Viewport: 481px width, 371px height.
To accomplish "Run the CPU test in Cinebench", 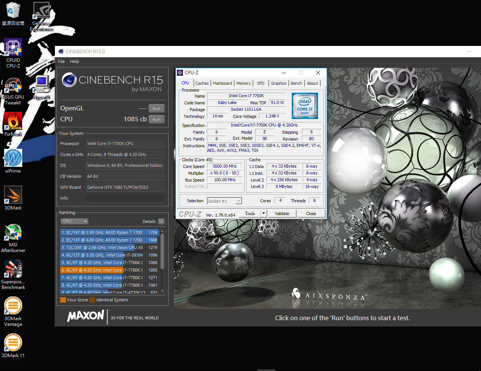I will pos(157,119).
